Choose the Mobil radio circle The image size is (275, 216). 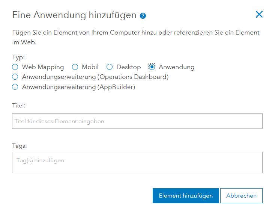[x=75, y=67]
